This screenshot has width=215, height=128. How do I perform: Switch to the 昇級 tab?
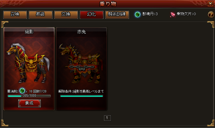(40, 15)
